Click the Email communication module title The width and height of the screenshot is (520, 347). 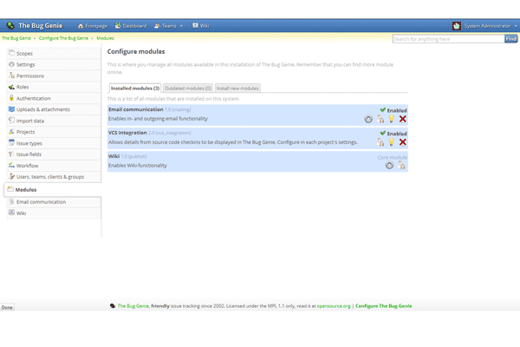tap(136, 109)
